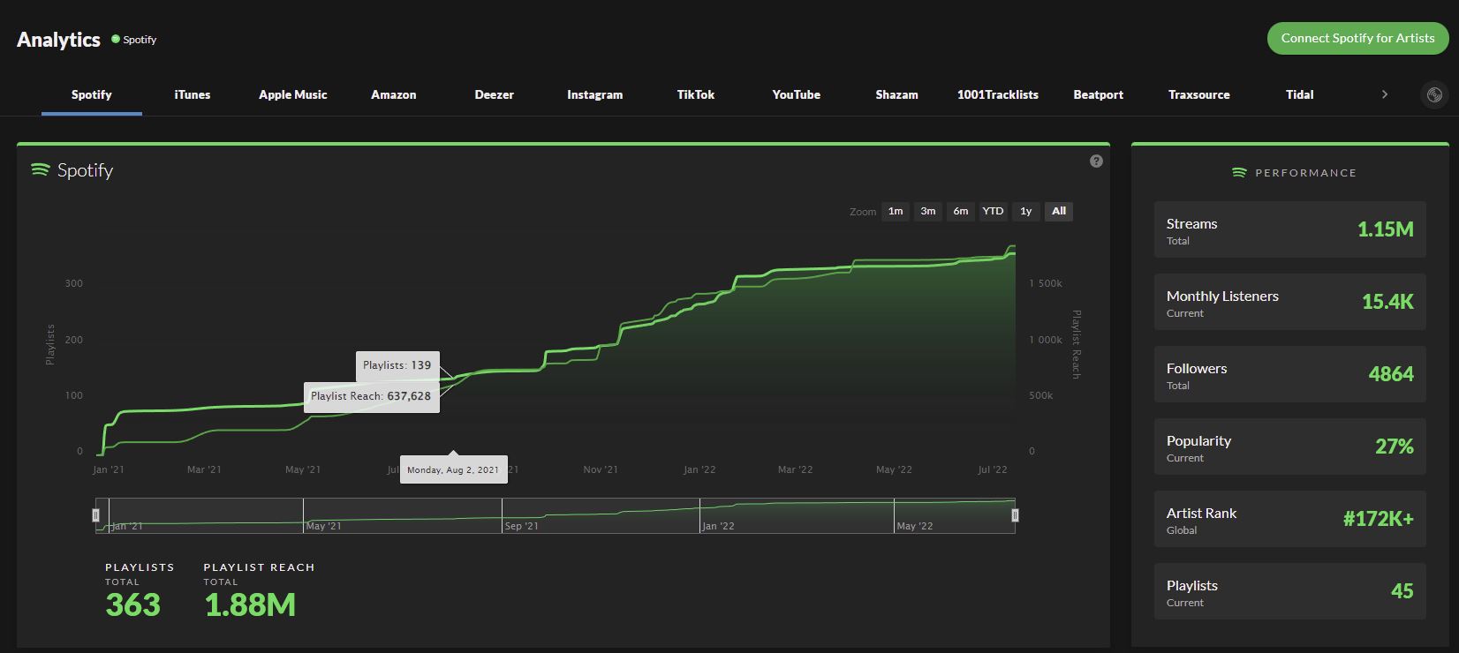Image resolution: width=1459 pixels, height=653 pixels.
Task: Click the Playlist Reach: 637,628 tooltip
Action: (371, 396)
